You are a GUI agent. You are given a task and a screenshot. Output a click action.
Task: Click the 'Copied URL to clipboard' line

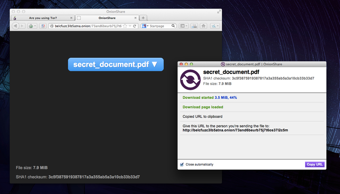(202, 117)
